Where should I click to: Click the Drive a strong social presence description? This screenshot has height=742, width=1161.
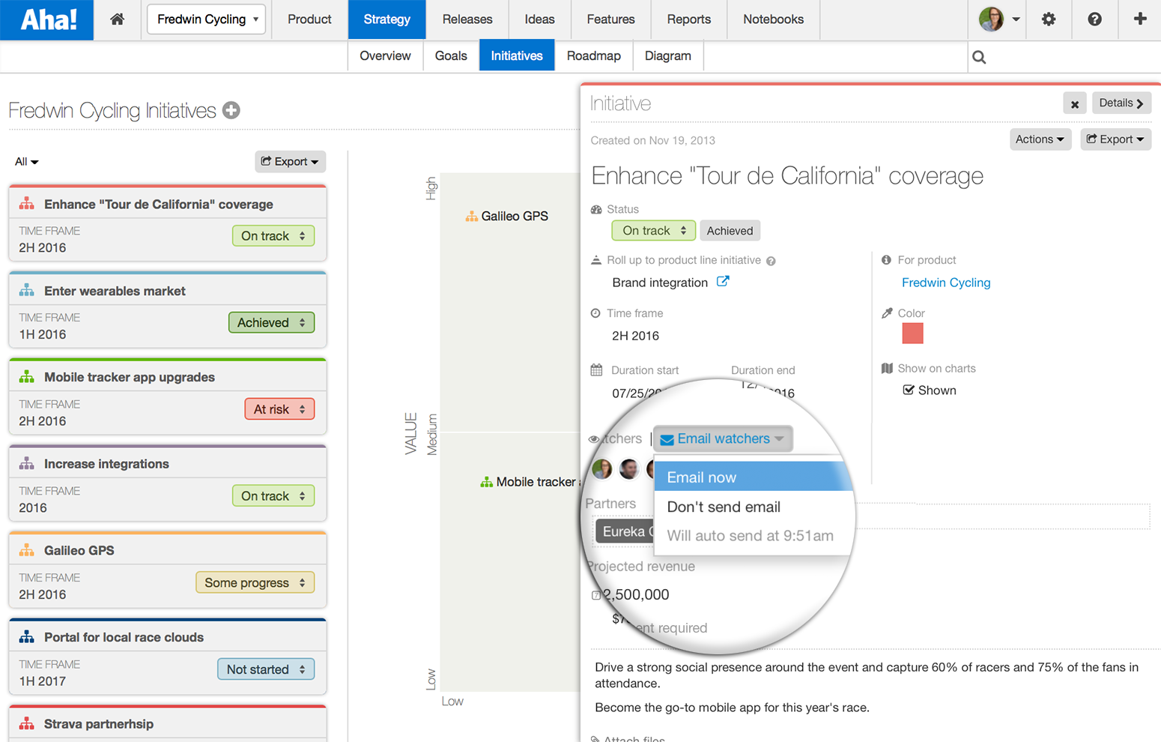[x=867, y=675]
